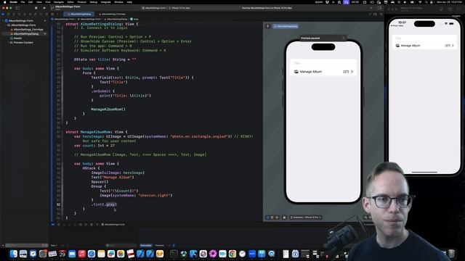Click the plus library button in Xcode toolbar
The height and width of the screenshot is (261, 465).
pos(371,8)
